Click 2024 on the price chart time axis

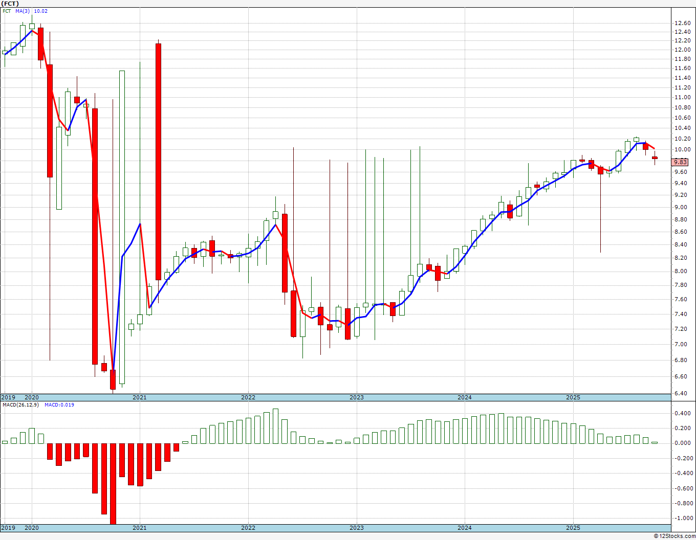(465, 397)
